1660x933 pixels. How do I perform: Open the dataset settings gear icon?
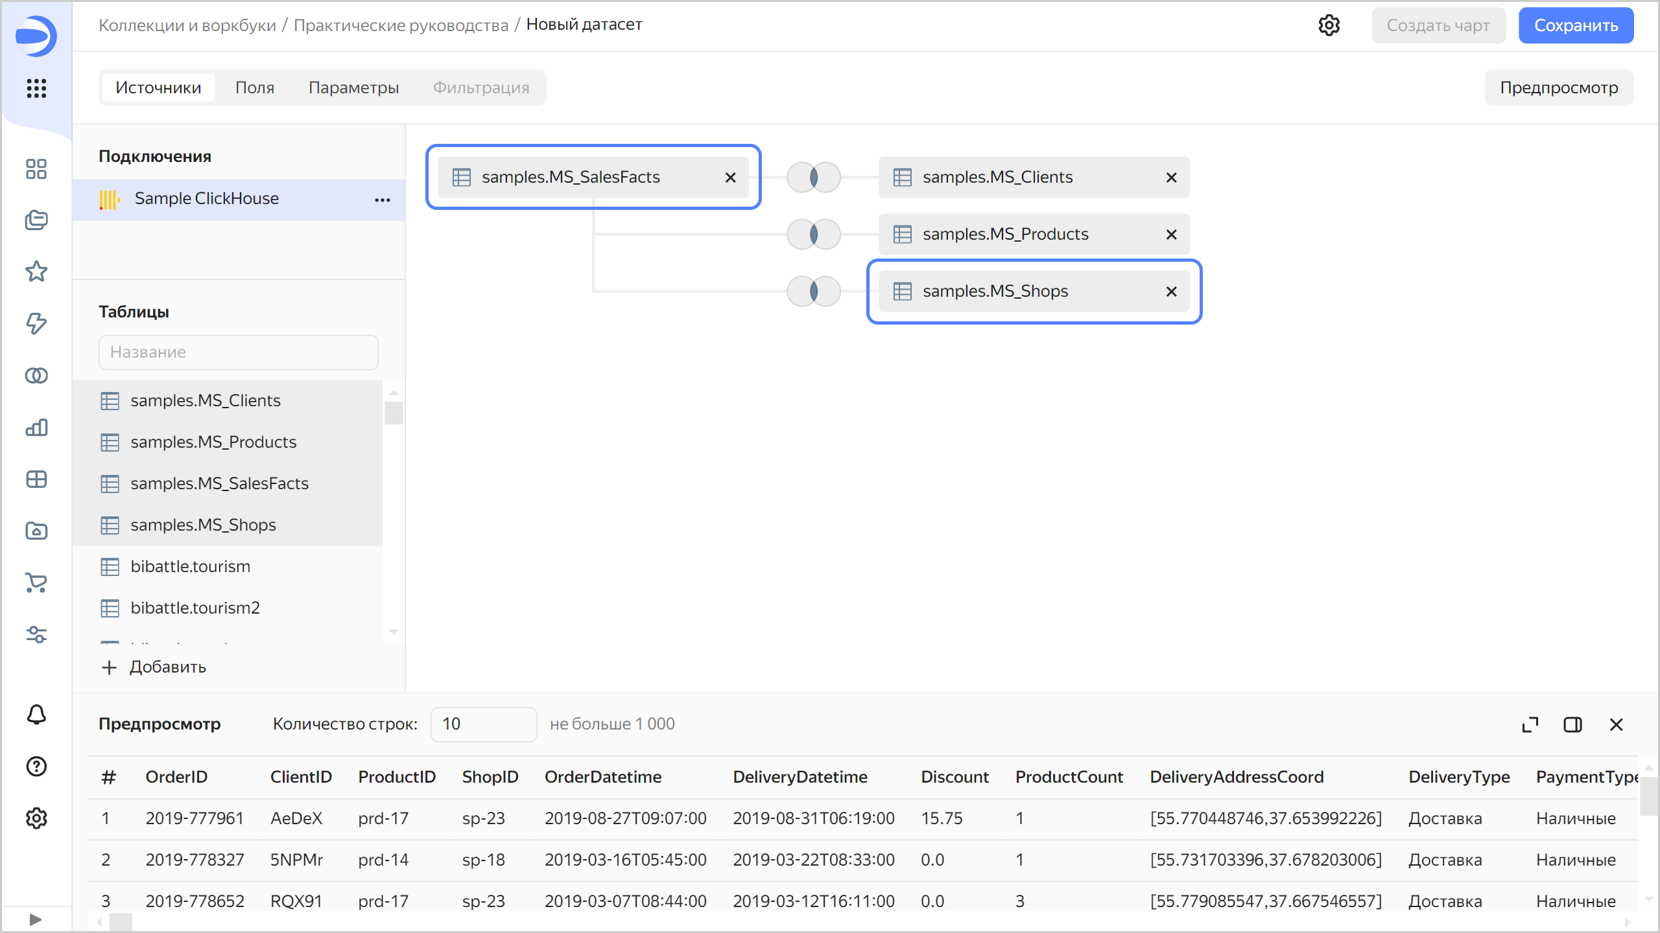point(1329,25)
